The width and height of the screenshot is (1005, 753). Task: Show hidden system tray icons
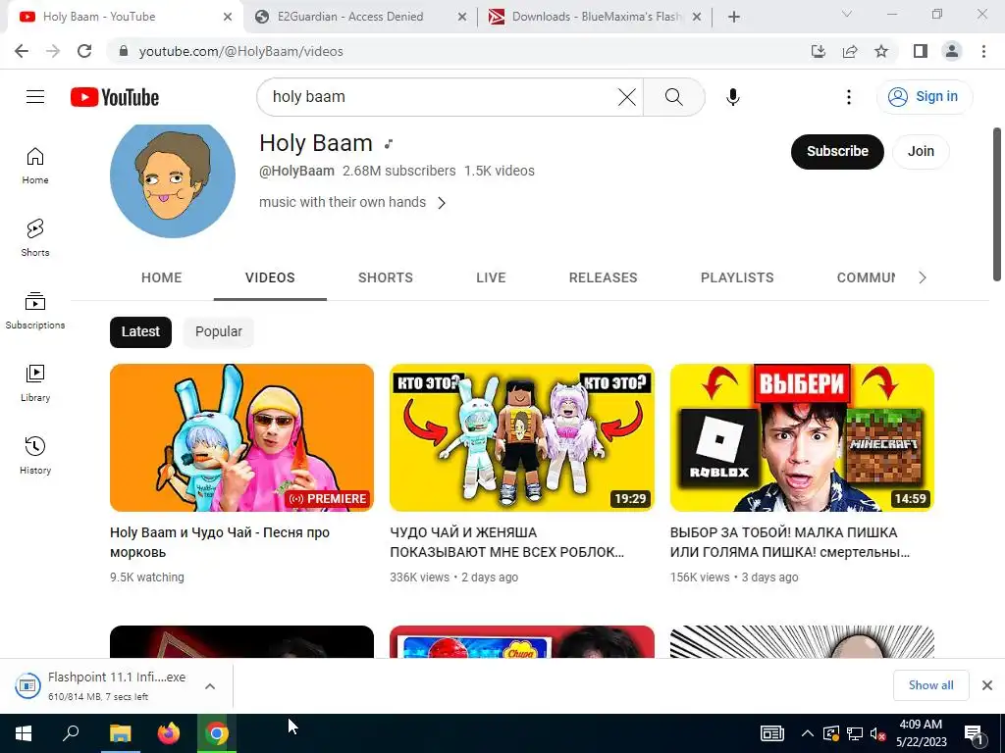tap(808, 733)
